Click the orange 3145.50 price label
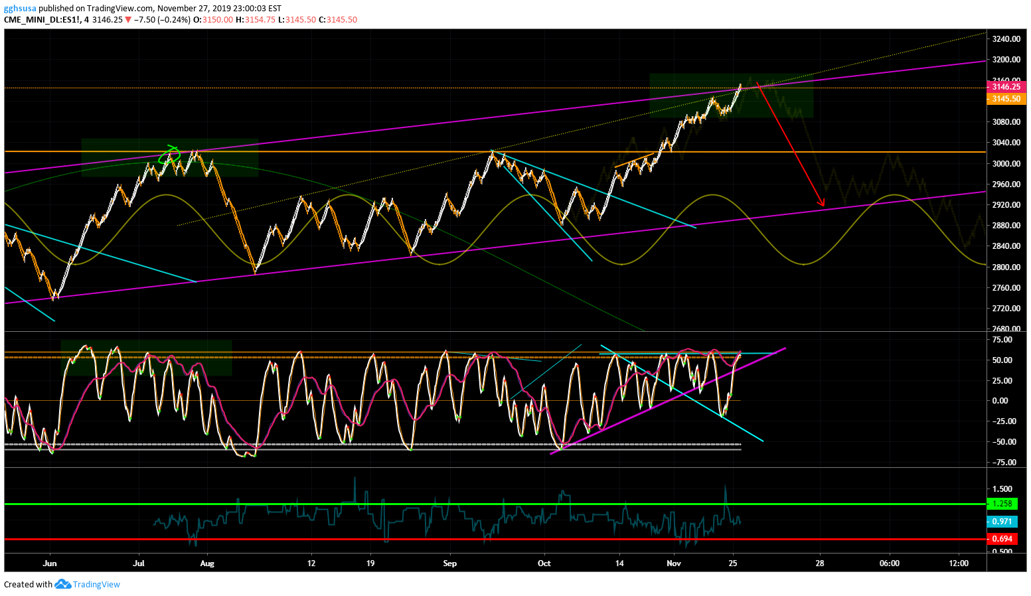This screenshot has height=596, width=1031. 1006,99
